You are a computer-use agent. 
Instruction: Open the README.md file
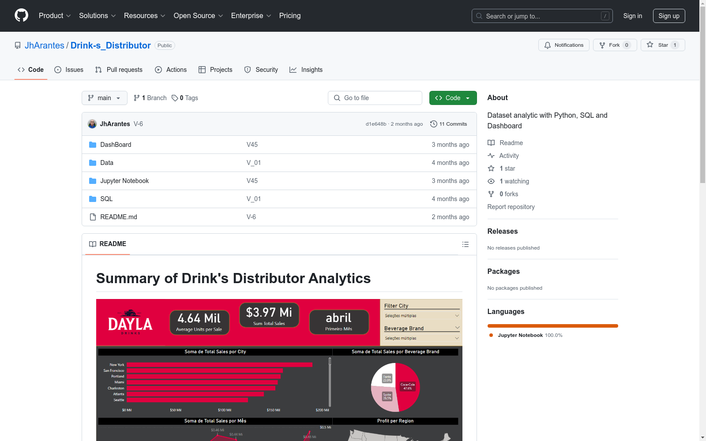click(x=119, y=217)
